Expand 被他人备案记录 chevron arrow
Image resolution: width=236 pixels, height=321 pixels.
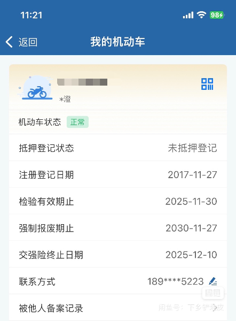coord(215,308)
